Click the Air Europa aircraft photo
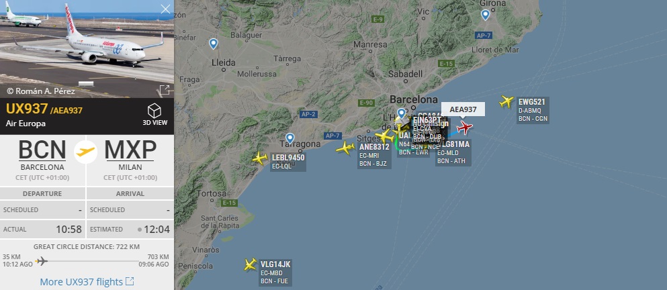This screenshot has width=667, height=290. pyautogui.click(x=87, y=49)
